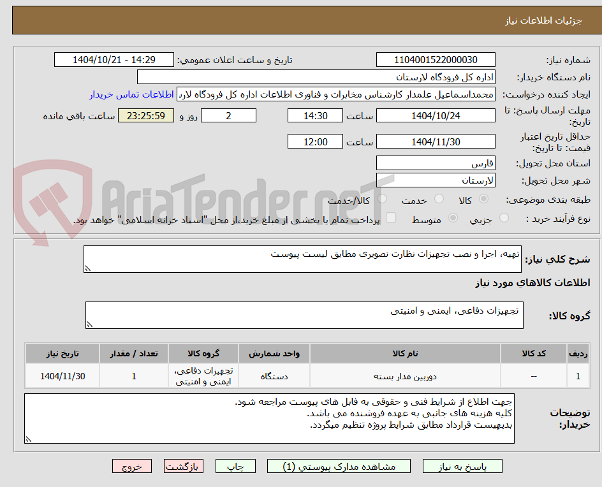Click the تجهیزات دفاعی، ایمنی و امنیتی table cell

[x=203, y=376]
